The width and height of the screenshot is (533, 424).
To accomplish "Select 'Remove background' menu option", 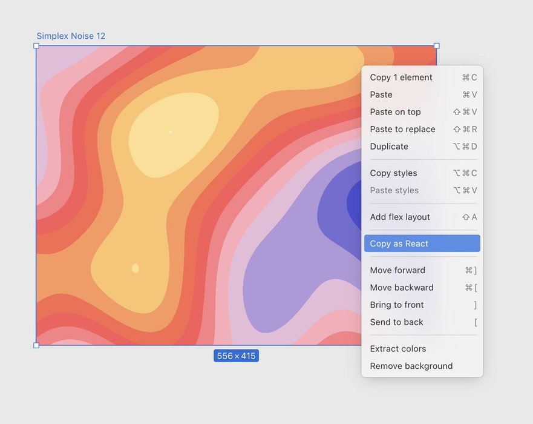I will pos(411,366).
